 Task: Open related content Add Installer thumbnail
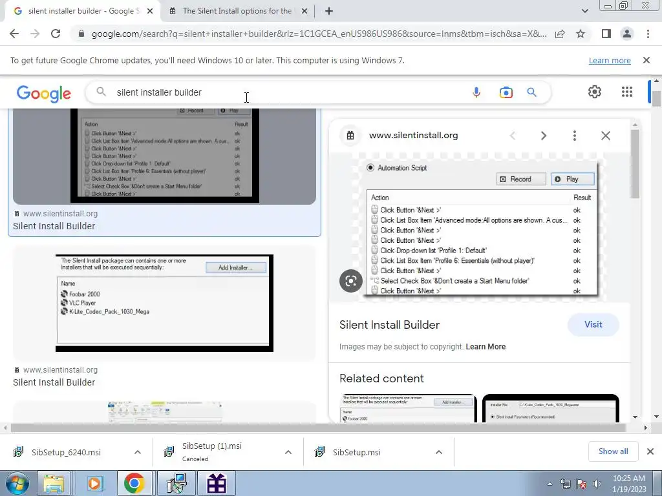(x=409, y=408)
